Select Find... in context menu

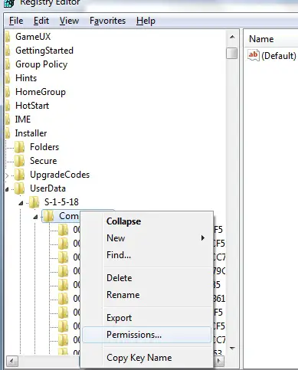coord(146,255)
